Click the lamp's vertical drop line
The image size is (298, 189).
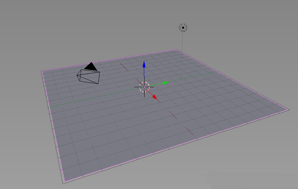coord(182,42)
